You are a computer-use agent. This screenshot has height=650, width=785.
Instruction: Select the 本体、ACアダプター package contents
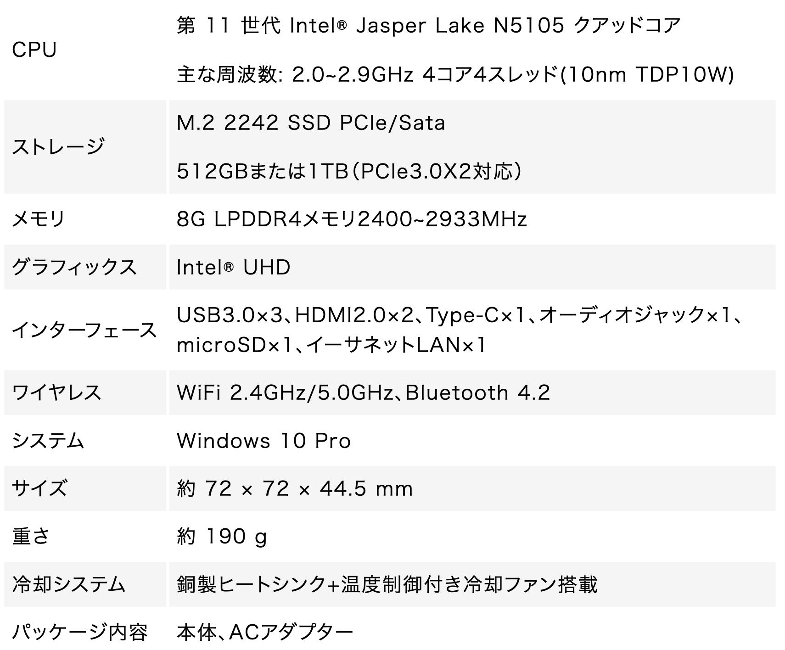pos(265,633)
